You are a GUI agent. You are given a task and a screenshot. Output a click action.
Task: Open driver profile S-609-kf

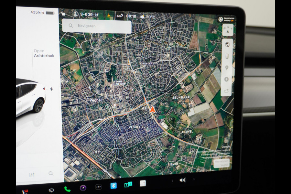click(86, 14)
